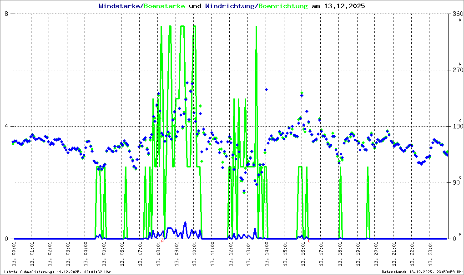Click the time label '13. 02:01'
Viewport: 464px width, 275px height.
[x=50, y=254]
